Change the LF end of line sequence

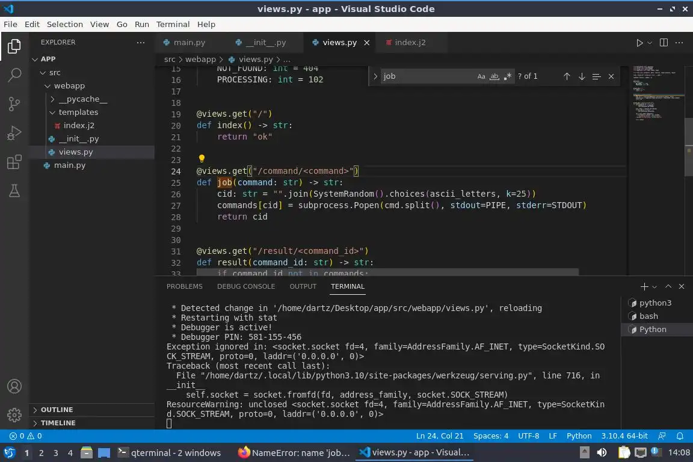point(552,436)
